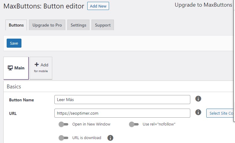This screenshot has width=235, height=143.
Task: Go to the Settings tab
Action: point(78,25)
